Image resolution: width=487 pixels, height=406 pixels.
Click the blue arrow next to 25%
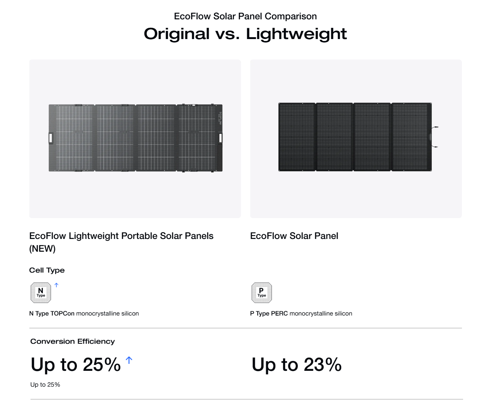(129, 360)
